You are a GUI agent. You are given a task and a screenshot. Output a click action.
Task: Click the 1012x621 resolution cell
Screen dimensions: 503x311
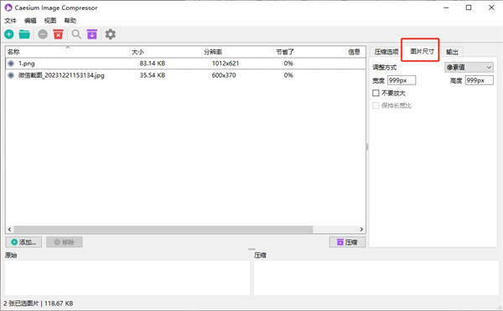(226, 64)
